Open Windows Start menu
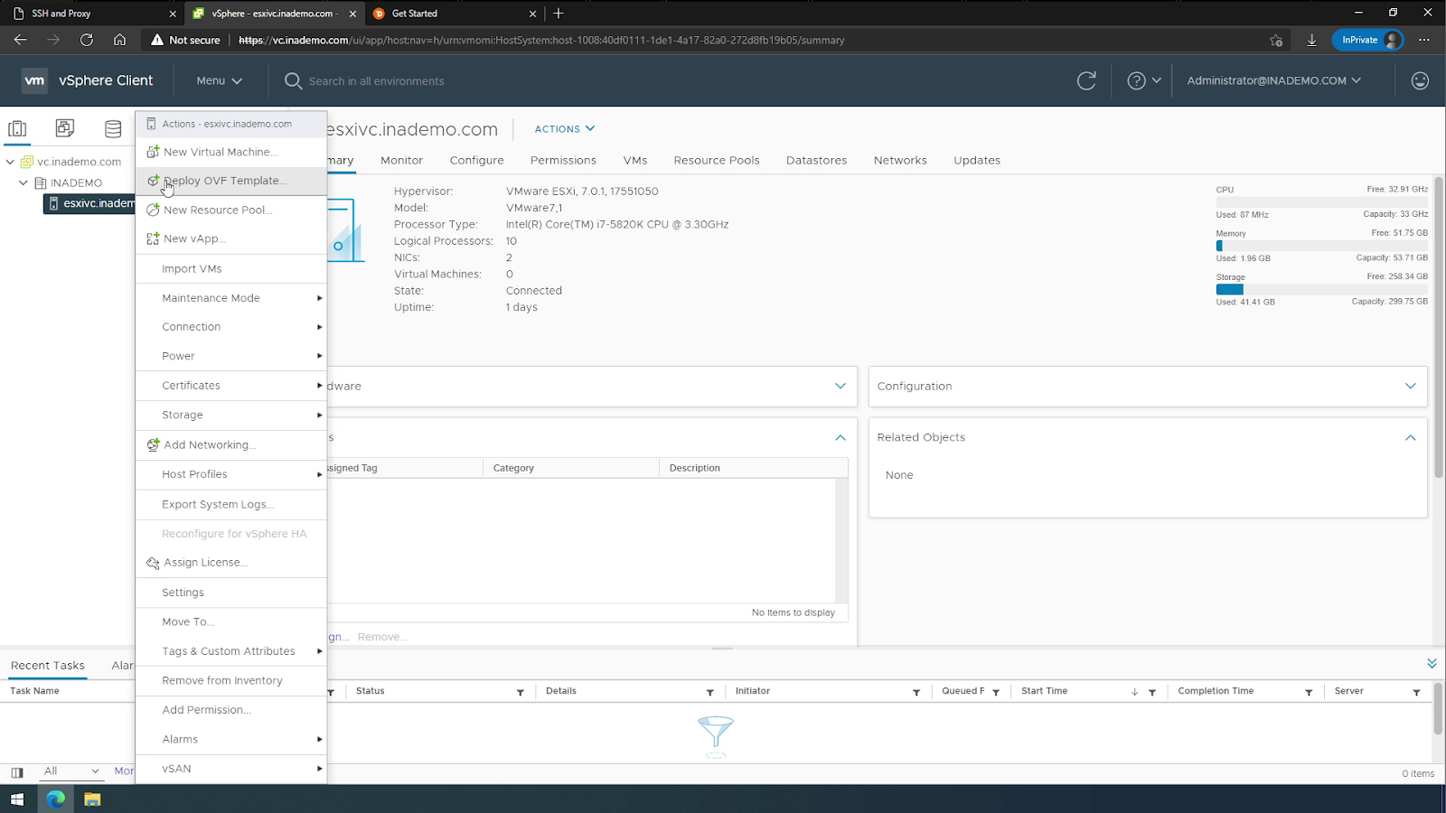Viewport: 1446px width, 813px height. [17, 799]
